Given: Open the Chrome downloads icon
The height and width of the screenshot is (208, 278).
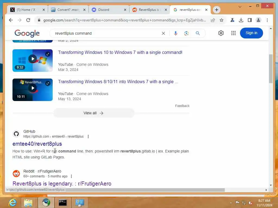Looking at the screenshot, I should (241, 20).
